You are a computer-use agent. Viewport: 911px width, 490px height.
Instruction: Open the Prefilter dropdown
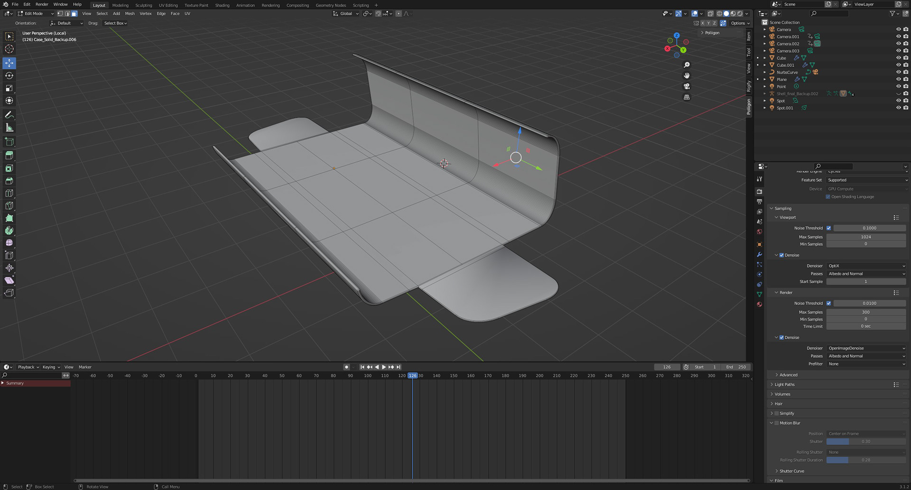867,364
